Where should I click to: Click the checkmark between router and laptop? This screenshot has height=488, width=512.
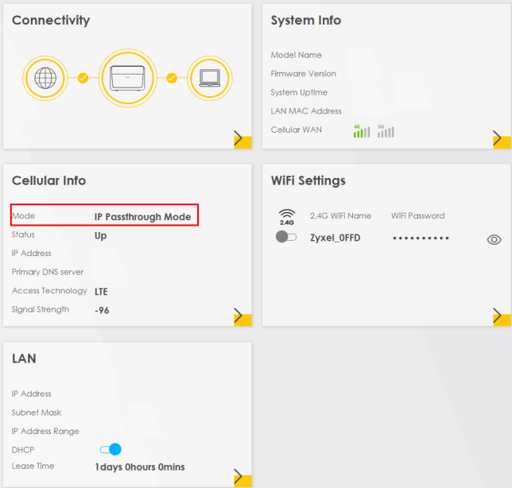click(x=171, y=78)
